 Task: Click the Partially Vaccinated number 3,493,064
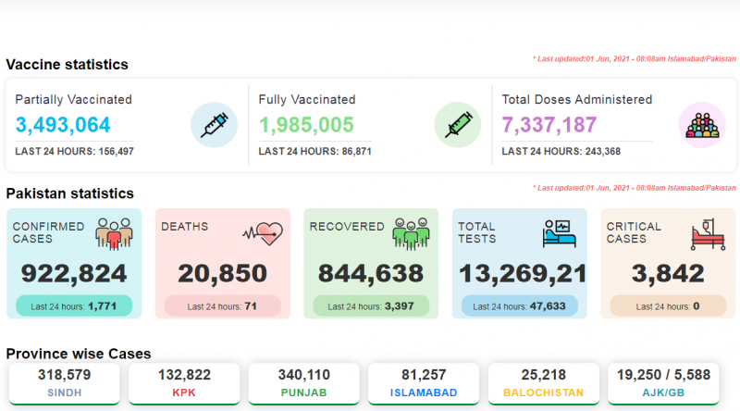63,125
